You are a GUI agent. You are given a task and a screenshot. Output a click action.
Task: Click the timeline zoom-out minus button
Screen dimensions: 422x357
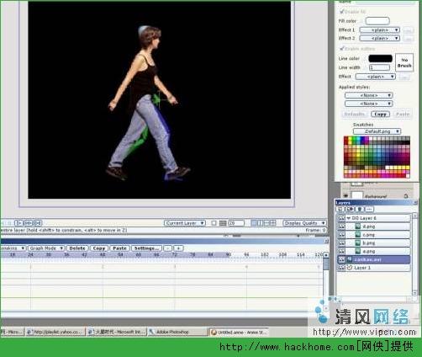click(168, 248)
